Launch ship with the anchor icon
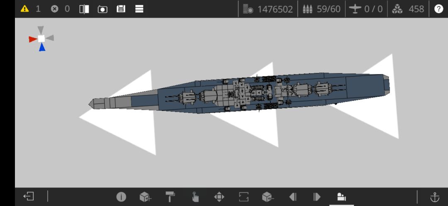This screenshot has height=206, width=448. pos(435,197)
